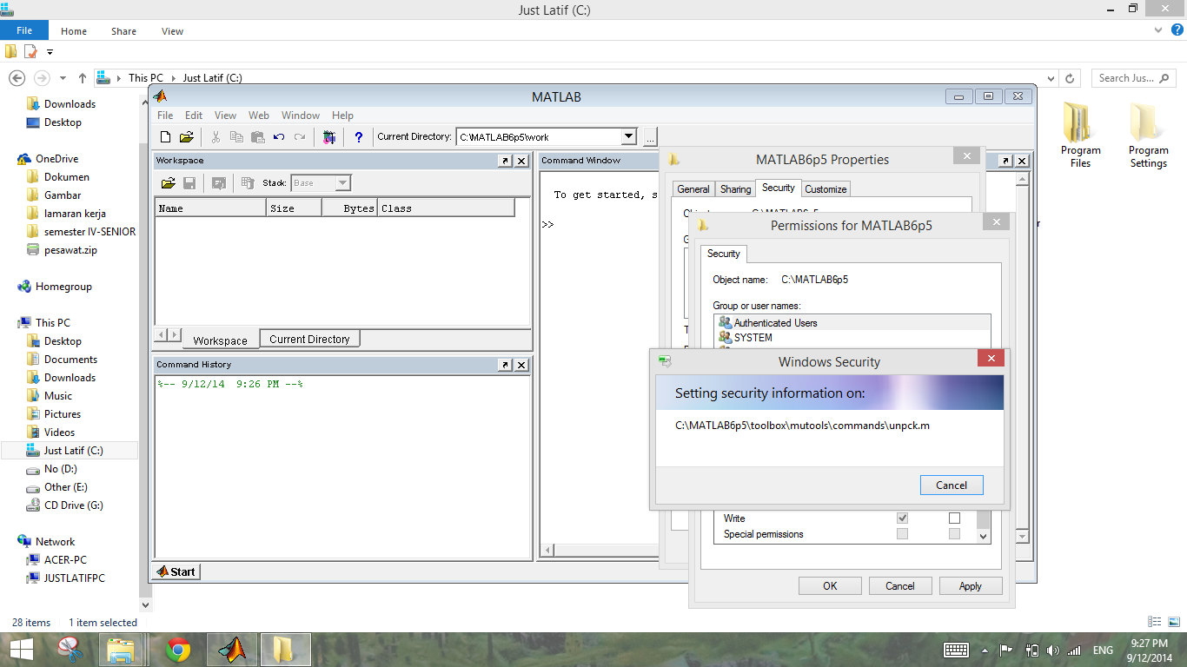Image resolution: width=1187 pixels, height=667 pixels.
Task: Click the Search box in Explorer
Action: click(x=1133, y=77)
